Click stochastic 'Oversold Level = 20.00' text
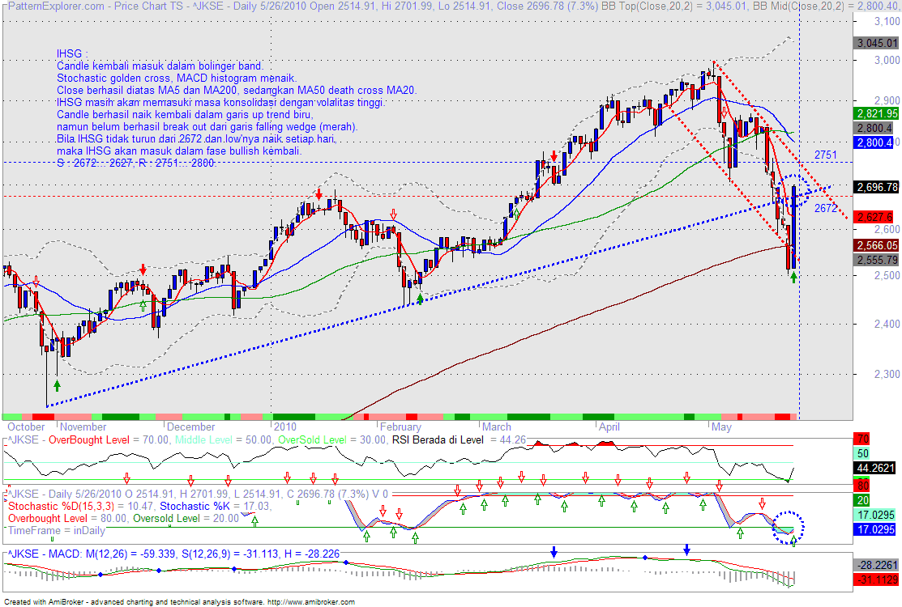 186,519
